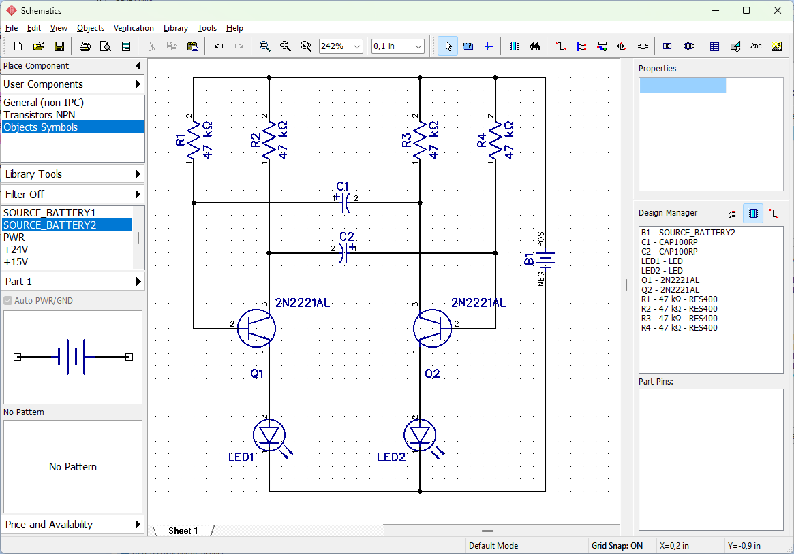The width and height of the screenshot is (794, 554).
Task: Click the battery symbol preview thumbnail
Action: [73, 357]
